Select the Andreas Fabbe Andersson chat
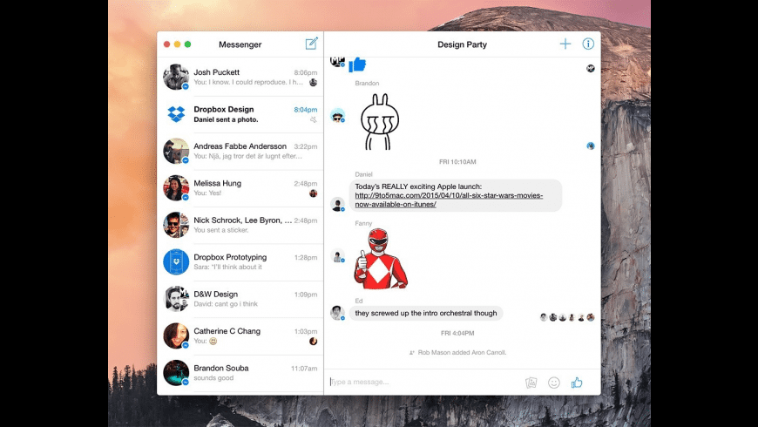Viewport: 758px width, 427px height. [x=240, y=151]
